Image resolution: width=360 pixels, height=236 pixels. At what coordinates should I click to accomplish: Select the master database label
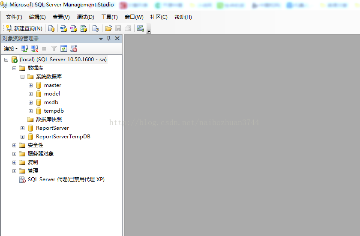(x=53, y=85)
